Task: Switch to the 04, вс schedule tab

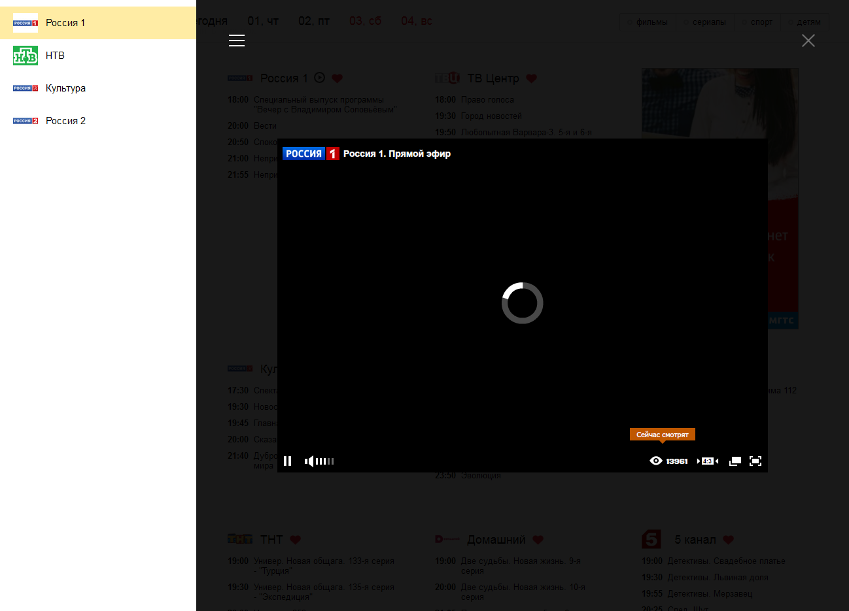Action: (416, 20)
